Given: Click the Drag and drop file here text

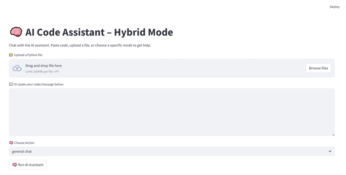Looking at the screenshot, I should 44,66.
